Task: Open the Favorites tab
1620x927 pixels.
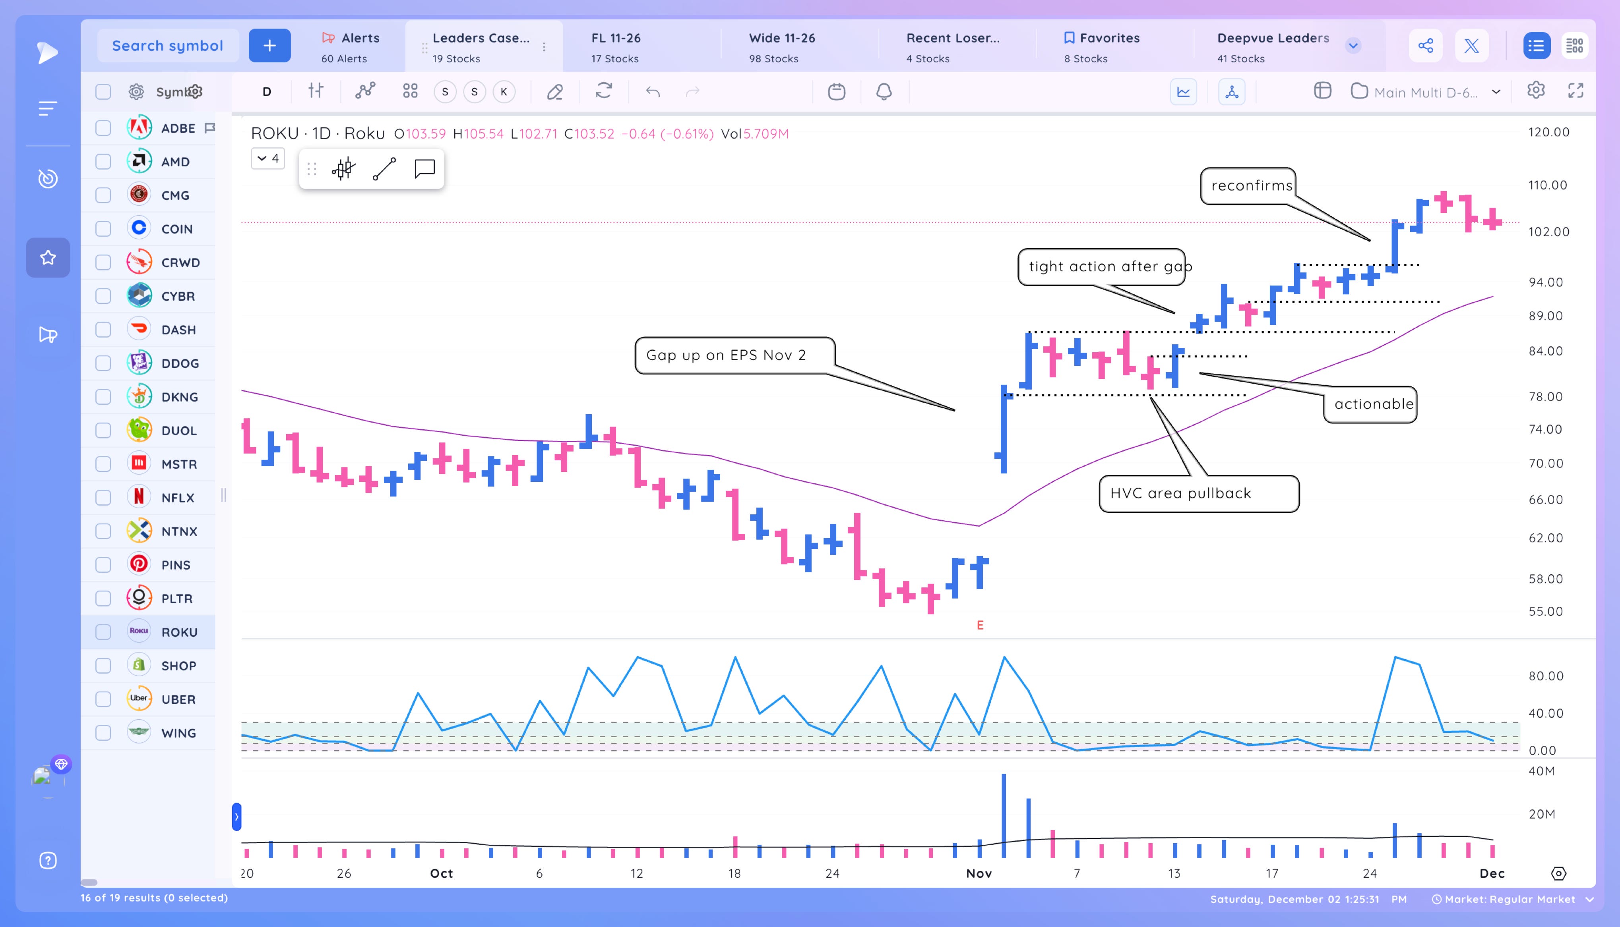Action: [1101, 47]
